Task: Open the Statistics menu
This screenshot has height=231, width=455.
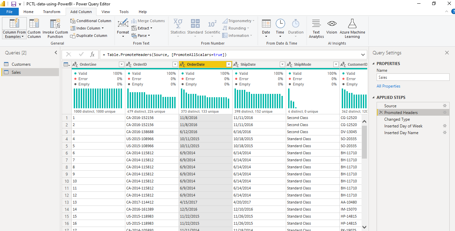Action: tap(178, 28)
